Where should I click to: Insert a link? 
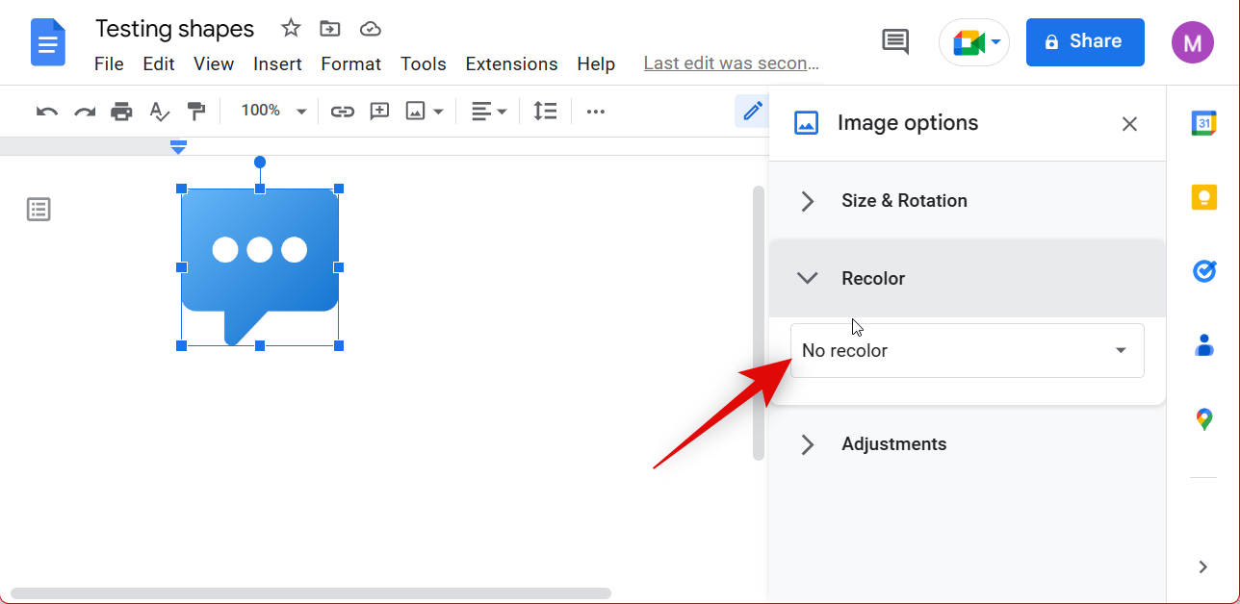click(x=343, y=112)
